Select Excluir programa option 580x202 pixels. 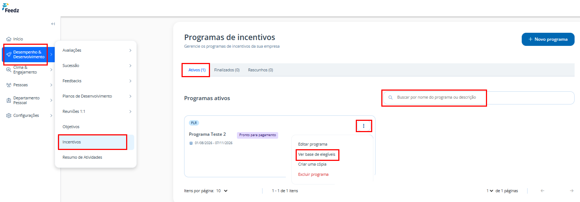point(313,174)
